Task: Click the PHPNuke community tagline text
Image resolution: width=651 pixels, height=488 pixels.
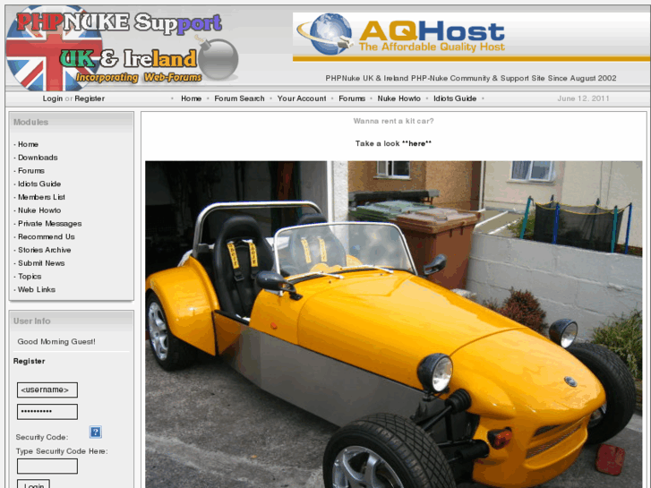Action: click(x=471, y=78)
